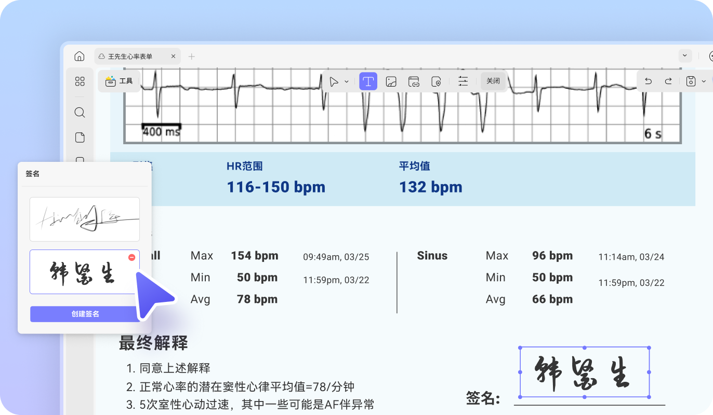Select the Text tool
Image resolution: width=713 pixels, height=415 pixels.
pos(368,81)
